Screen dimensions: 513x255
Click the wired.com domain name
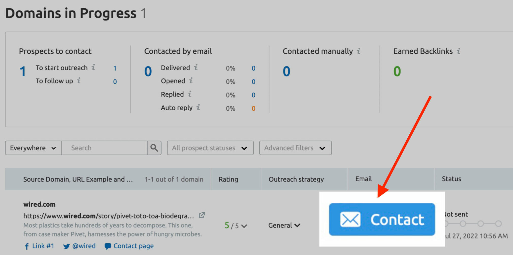(x=39, y=204)
